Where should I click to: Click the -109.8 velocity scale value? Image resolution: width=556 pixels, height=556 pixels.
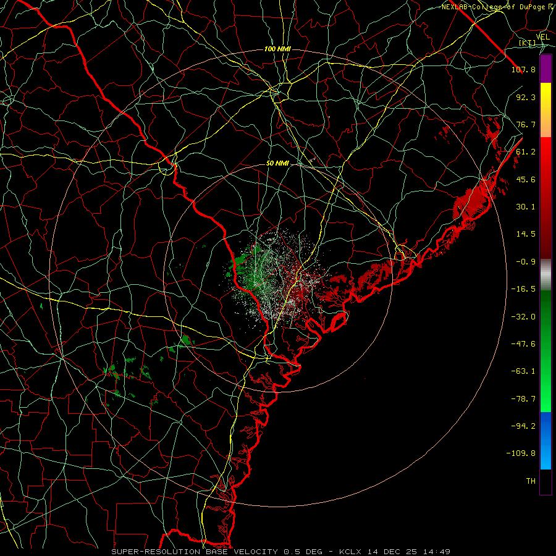coord(521,453)
